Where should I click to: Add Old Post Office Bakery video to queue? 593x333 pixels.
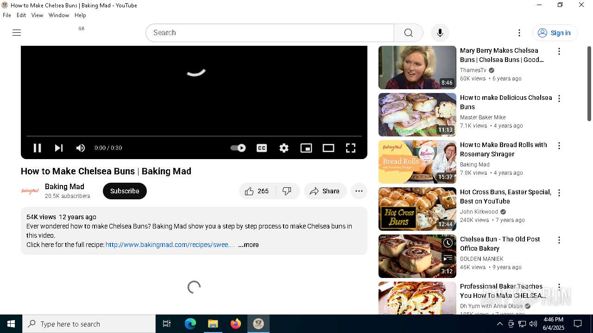(448, 259)
